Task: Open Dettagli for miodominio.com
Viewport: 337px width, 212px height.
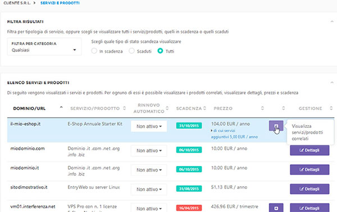Action: coord(309,150)
